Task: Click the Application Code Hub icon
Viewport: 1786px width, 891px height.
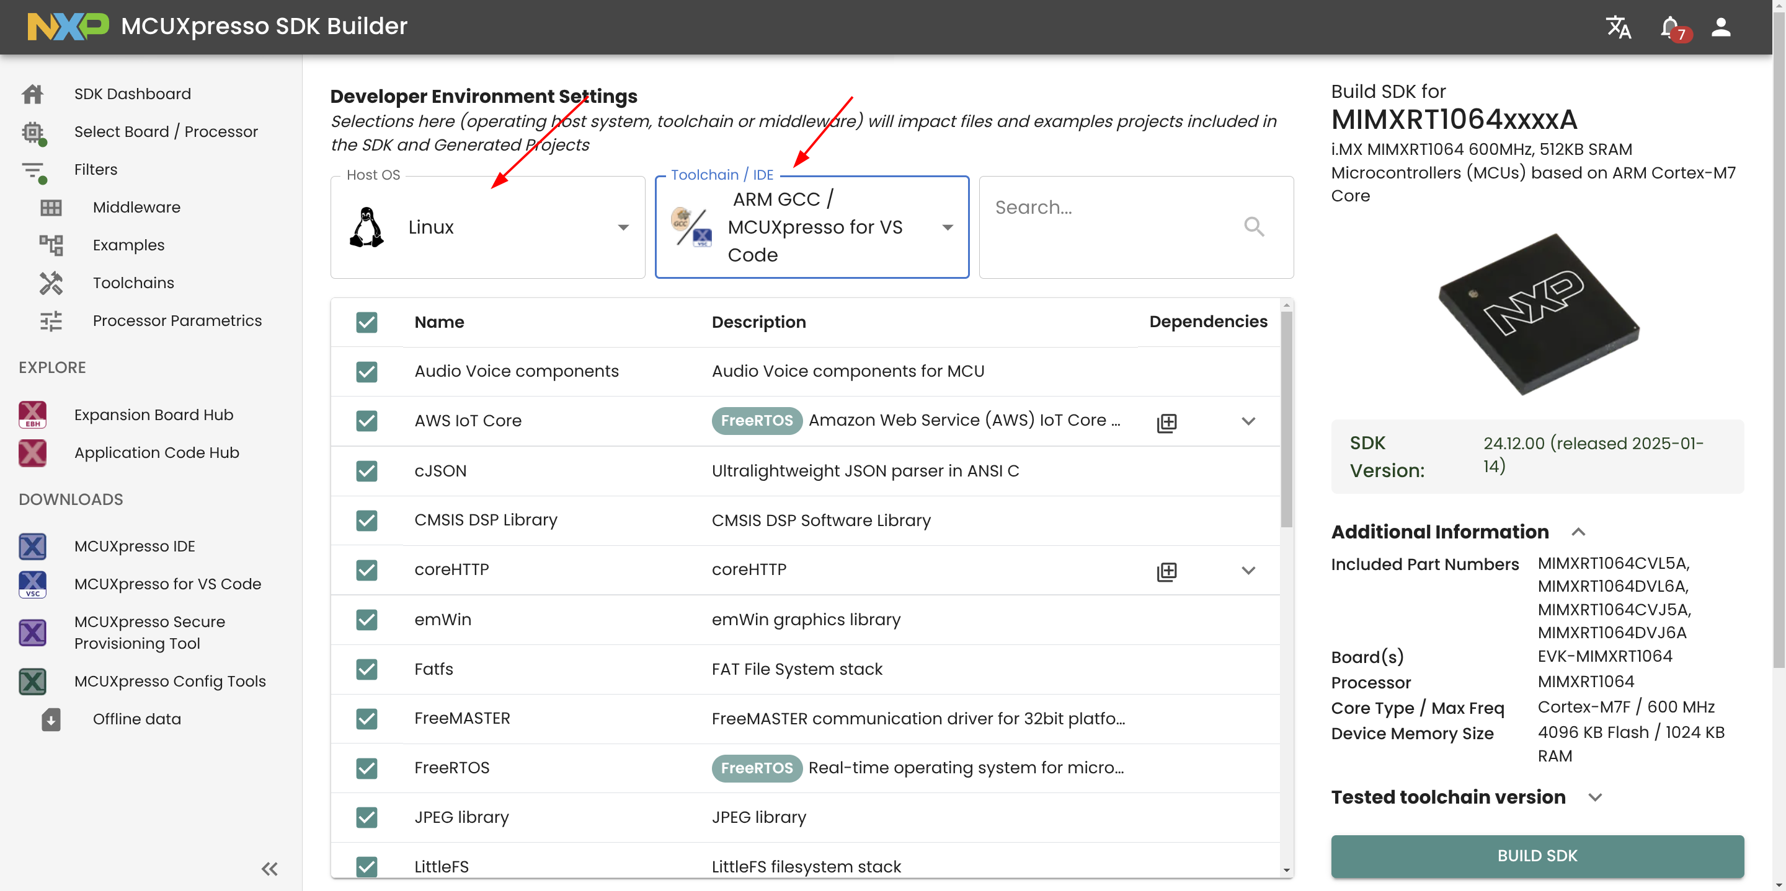Action: tap(33, 452)
